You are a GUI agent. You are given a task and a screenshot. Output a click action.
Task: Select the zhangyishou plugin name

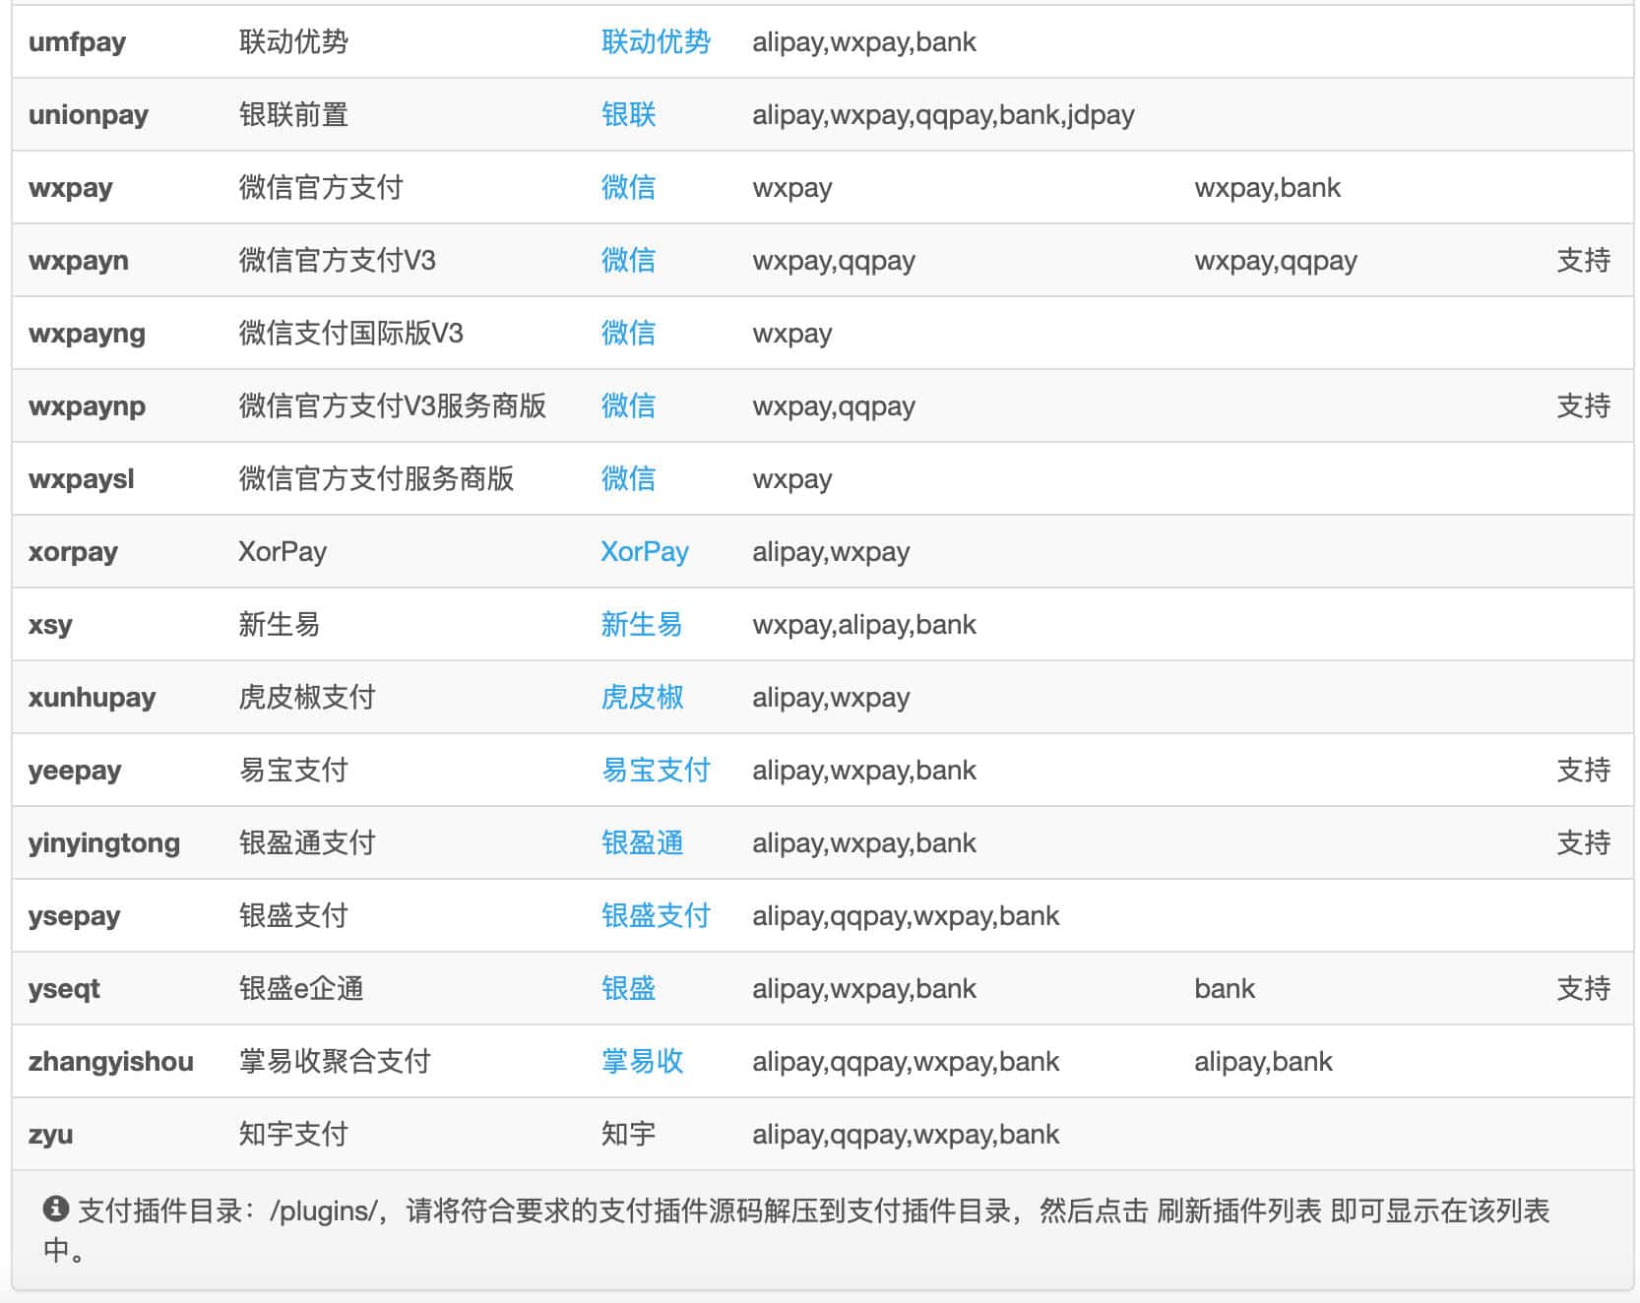[111, 1062]
